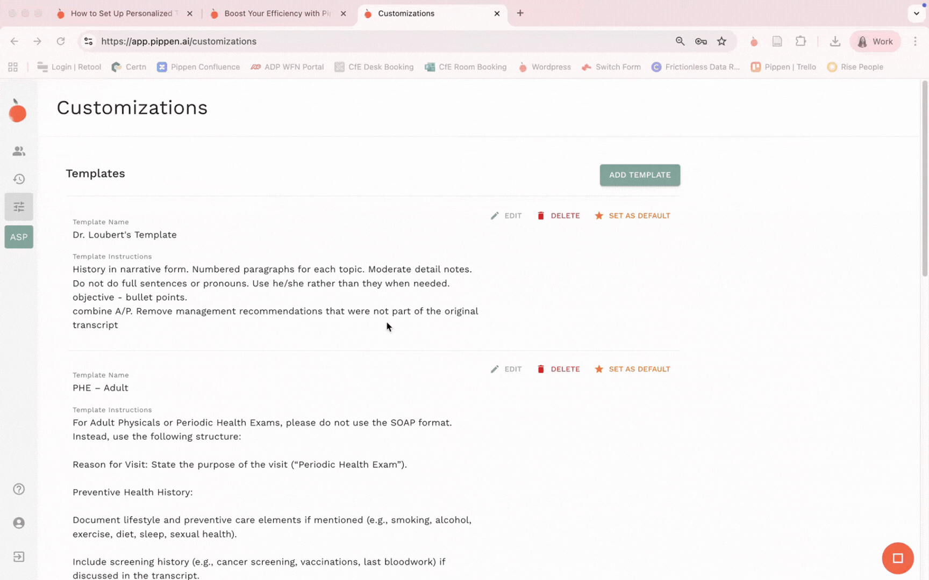Set PHE – Adult template as default
This screenshot has width=929, height=580.
pos(632,369)
